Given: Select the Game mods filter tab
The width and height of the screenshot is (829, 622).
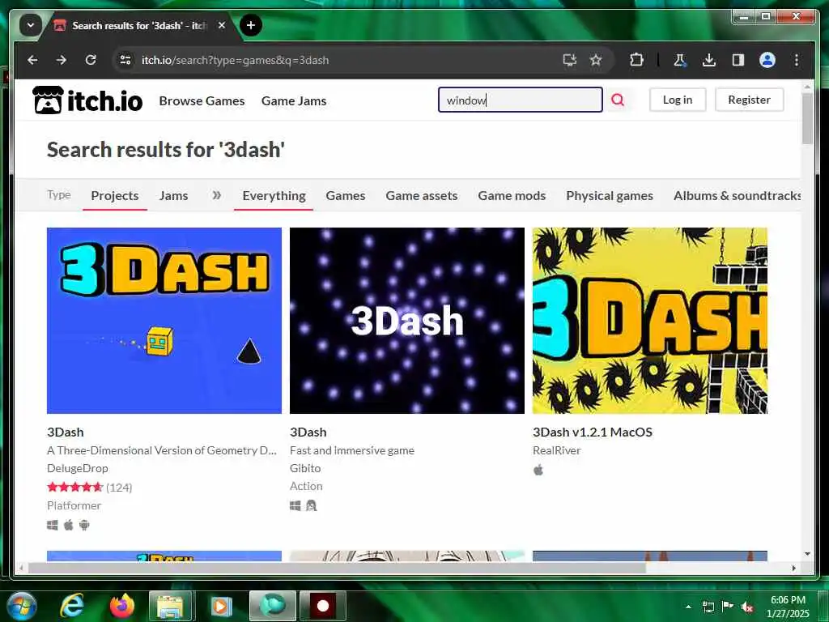Looking at the screenshot, I should tap(512, 196).
